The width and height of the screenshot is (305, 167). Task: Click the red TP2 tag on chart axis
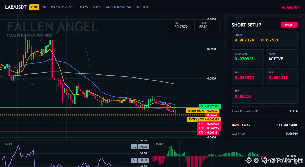[209, 128]
